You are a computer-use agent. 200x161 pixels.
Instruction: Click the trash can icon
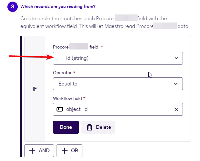tap(89, 127)
